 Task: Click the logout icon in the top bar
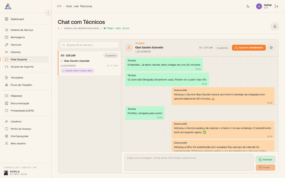point(276,6)
